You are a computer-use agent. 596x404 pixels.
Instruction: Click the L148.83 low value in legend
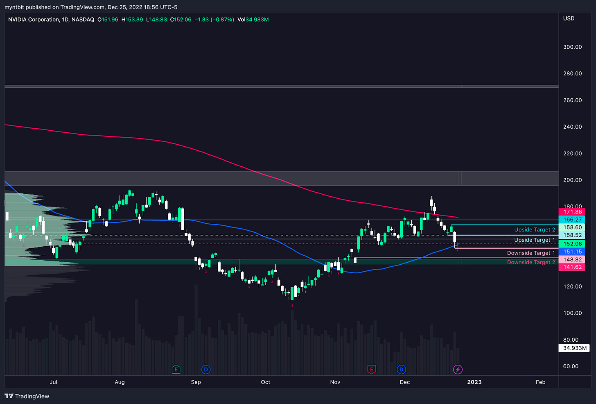click(x=157, y=20)
